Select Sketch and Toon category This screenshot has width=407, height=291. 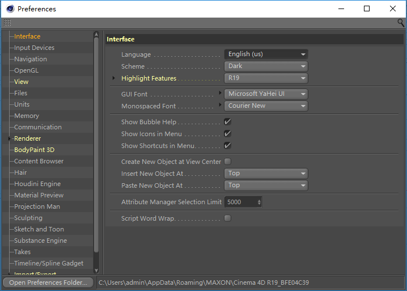point(39,229)
